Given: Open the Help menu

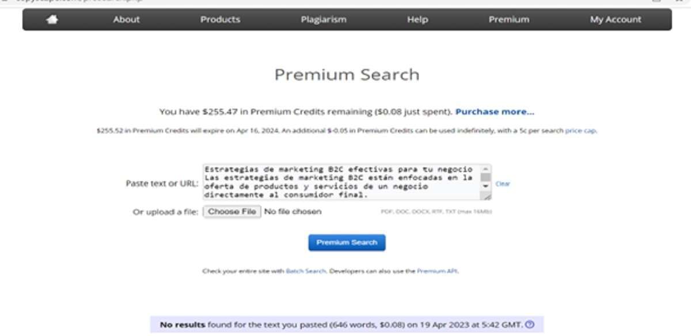Looking at the screenshot, I should click(x=417, y=20).
